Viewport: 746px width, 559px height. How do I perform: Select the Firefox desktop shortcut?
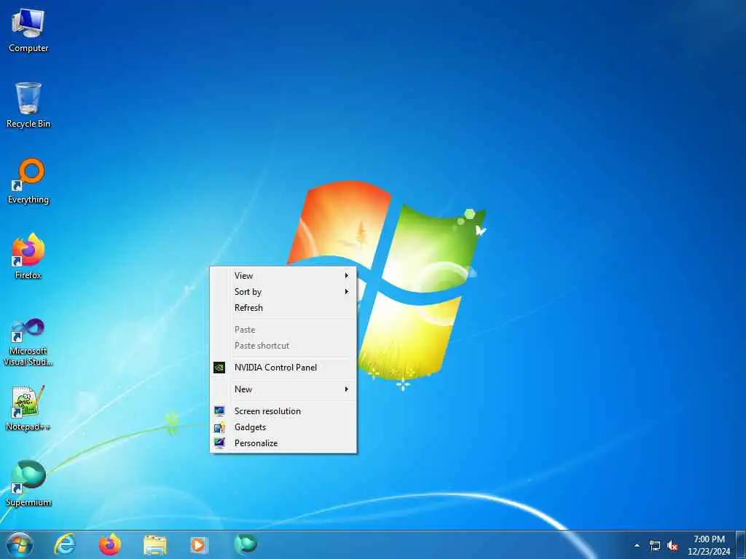click(28, 257)
